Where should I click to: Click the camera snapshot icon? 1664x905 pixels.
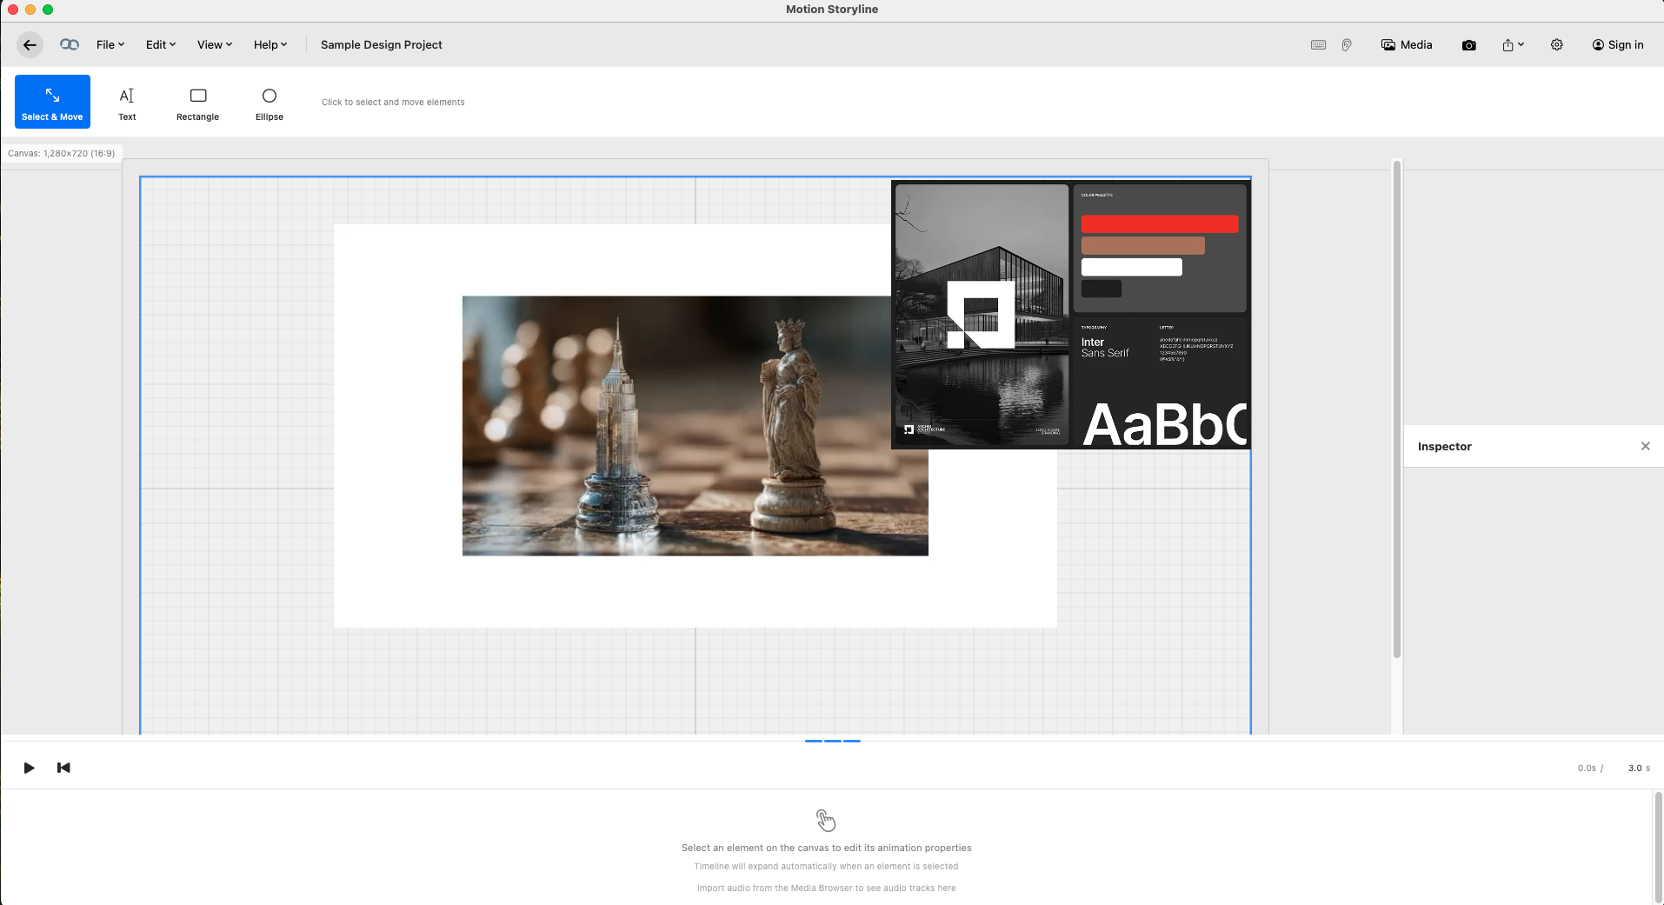pos(1468,45)
